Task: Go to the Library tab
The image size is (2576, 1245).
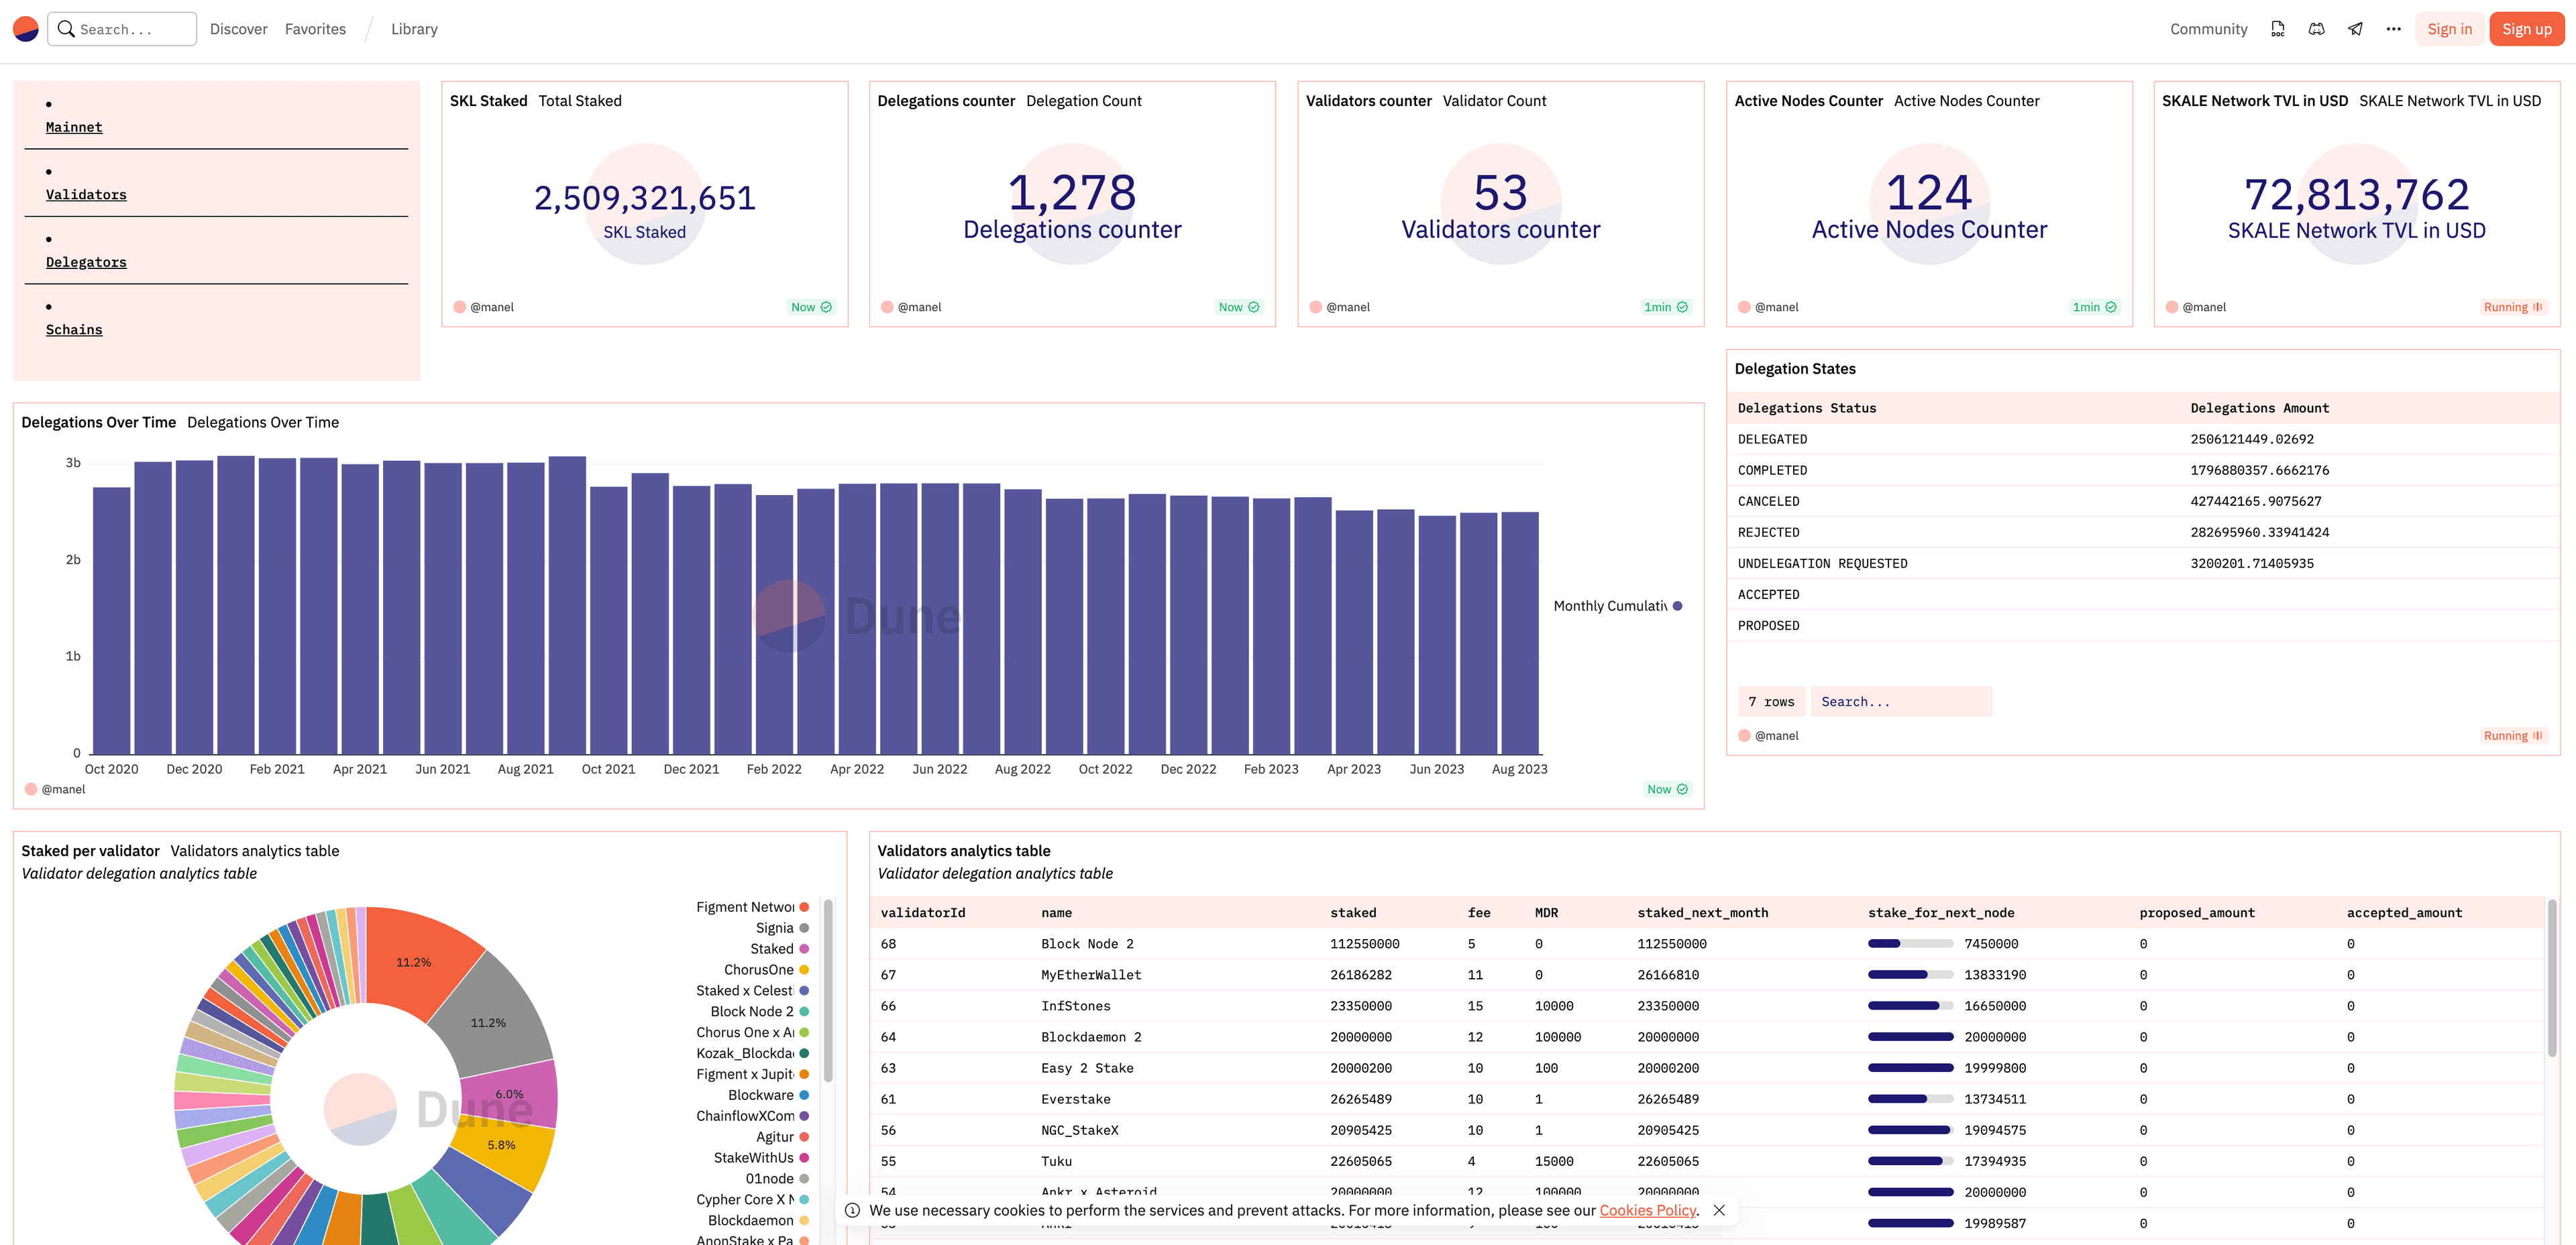Action: pyautogui.click(x=414, y=29)
